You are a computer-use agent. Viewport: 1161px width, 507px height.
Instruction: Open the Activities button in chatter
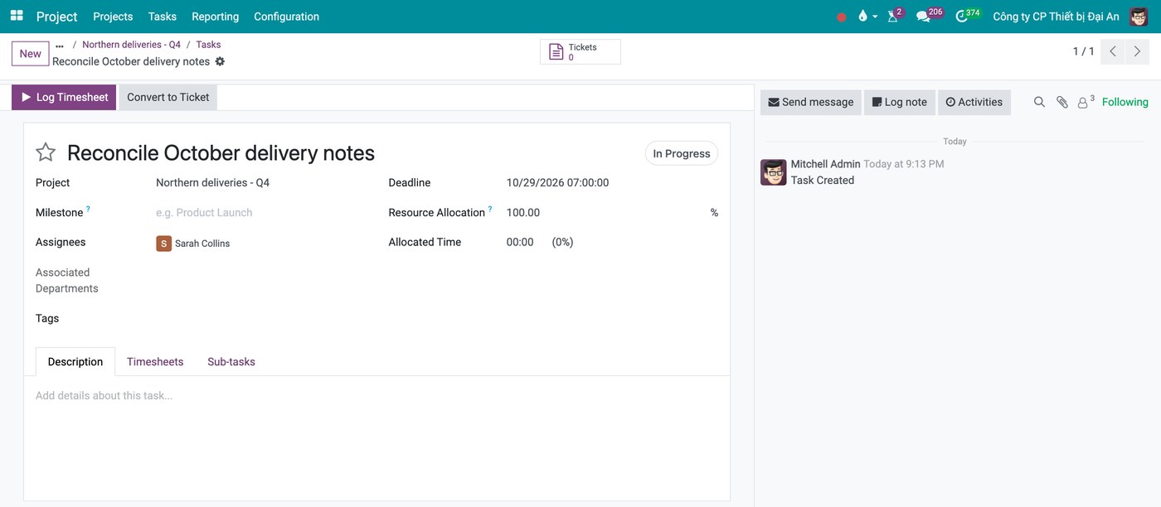tap(974, 102)
